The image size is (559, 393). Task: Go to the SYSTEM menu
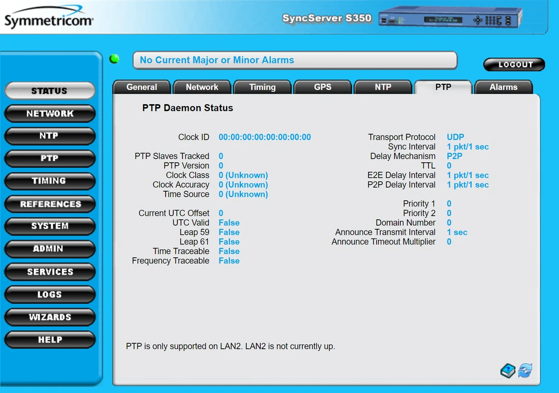pos(50,226)
